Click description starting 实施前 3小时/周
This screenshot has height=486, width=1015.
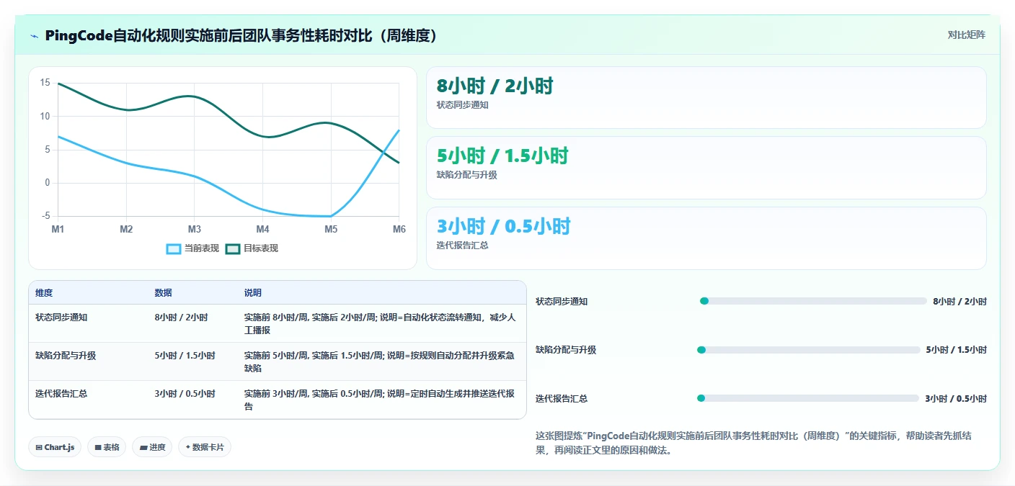(x=380, y=400)
